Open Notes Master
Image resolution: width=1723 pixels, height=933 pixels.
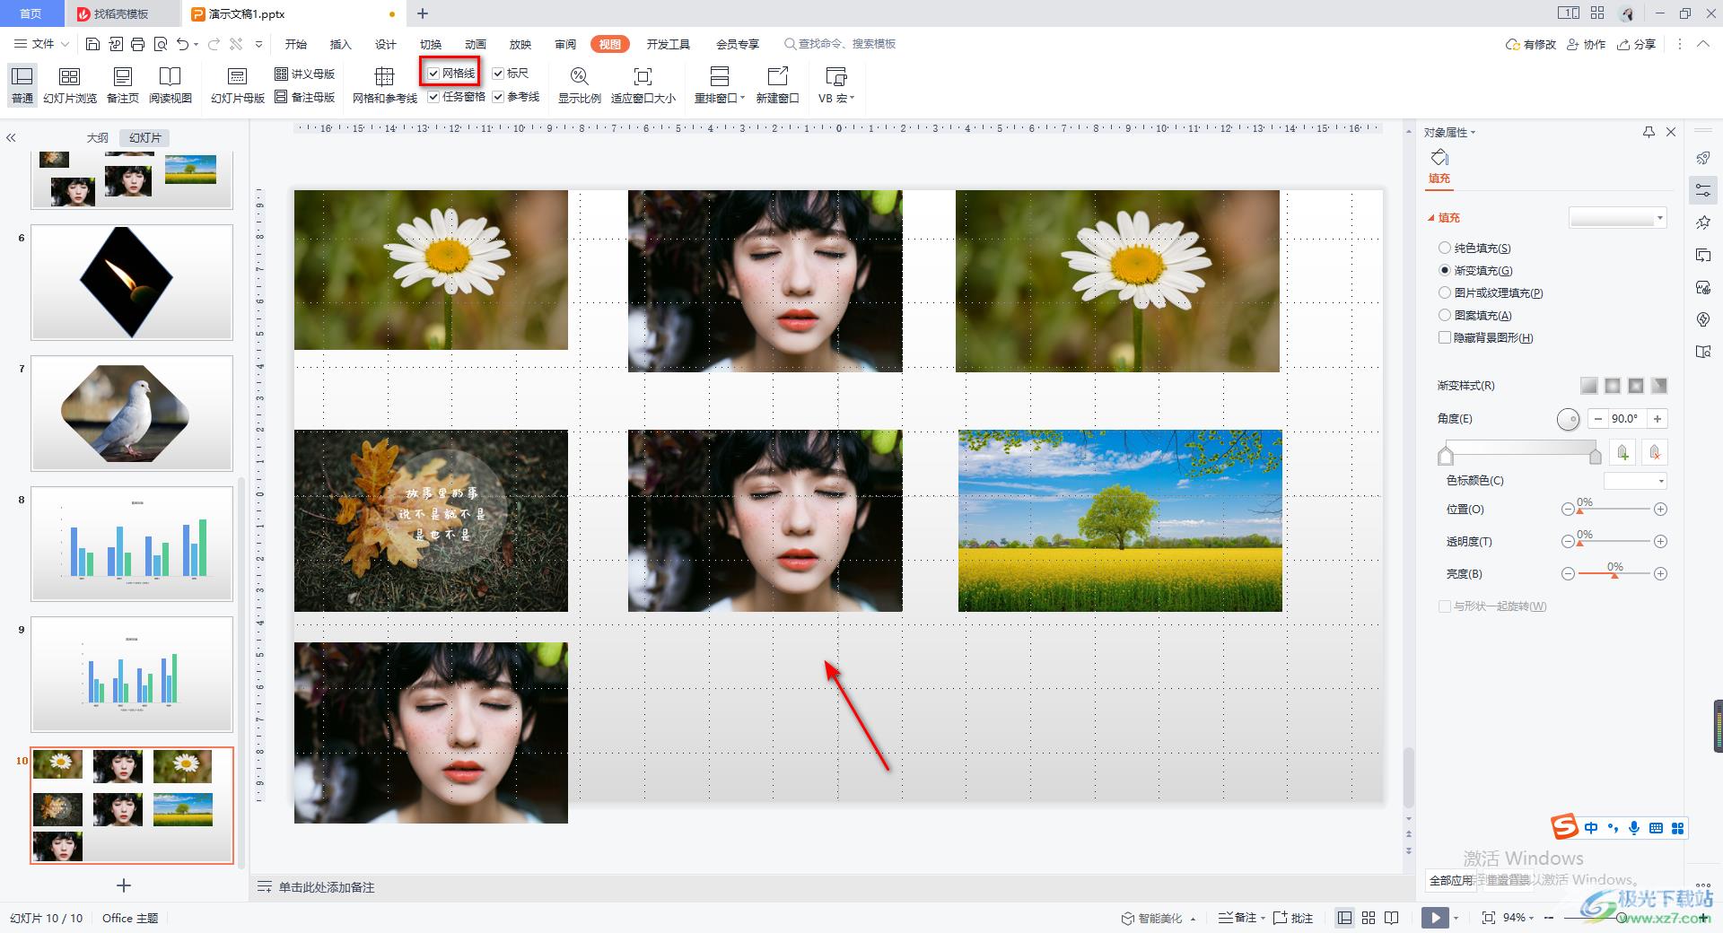tap(305, 97)
